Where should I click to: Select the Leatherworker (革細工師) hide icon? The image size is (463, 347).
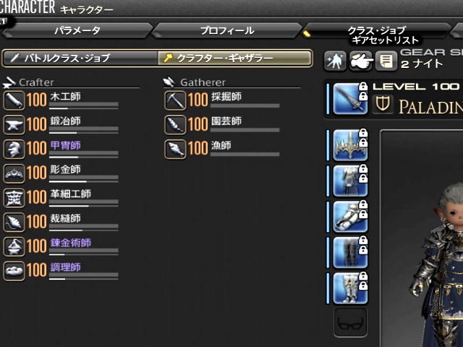pyautogui.click(x=14, y=198)
